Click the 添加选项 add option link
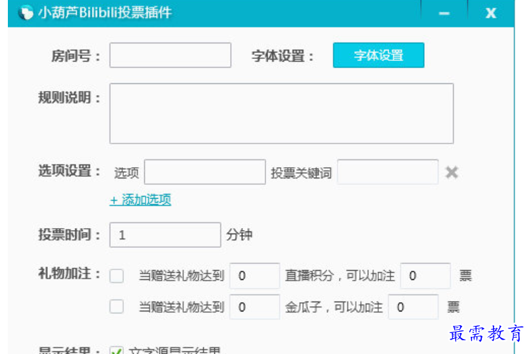529x354 pixels. point(140,200)
